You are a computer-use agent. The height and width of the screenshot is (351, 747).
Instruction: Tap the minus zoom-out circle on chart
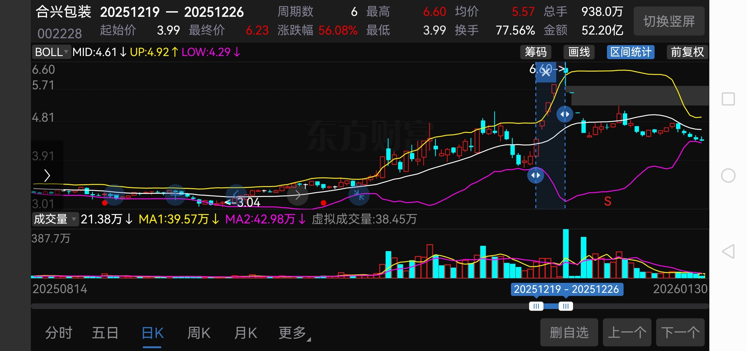pos(114,195)
